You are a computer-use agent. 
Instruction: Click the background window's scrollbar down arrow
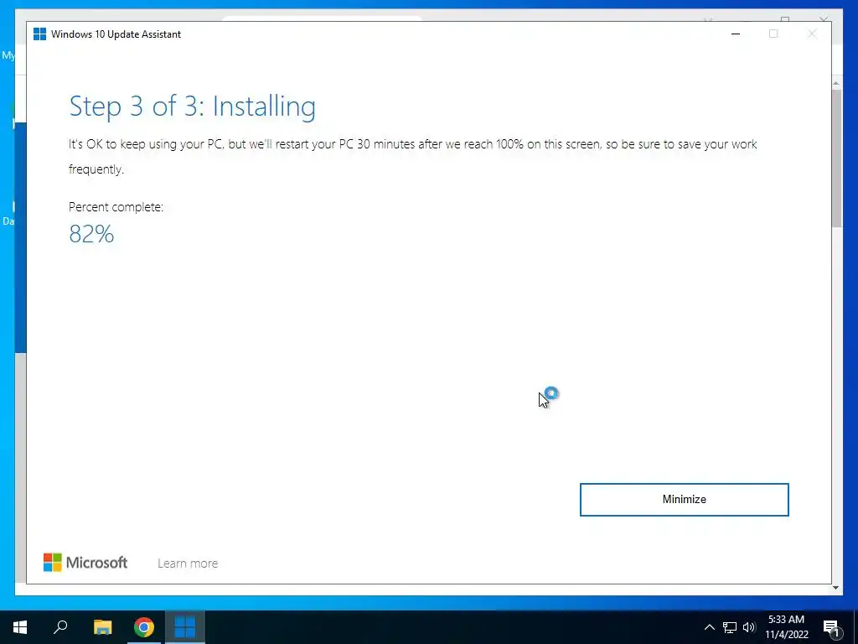[x=836, y=588]
